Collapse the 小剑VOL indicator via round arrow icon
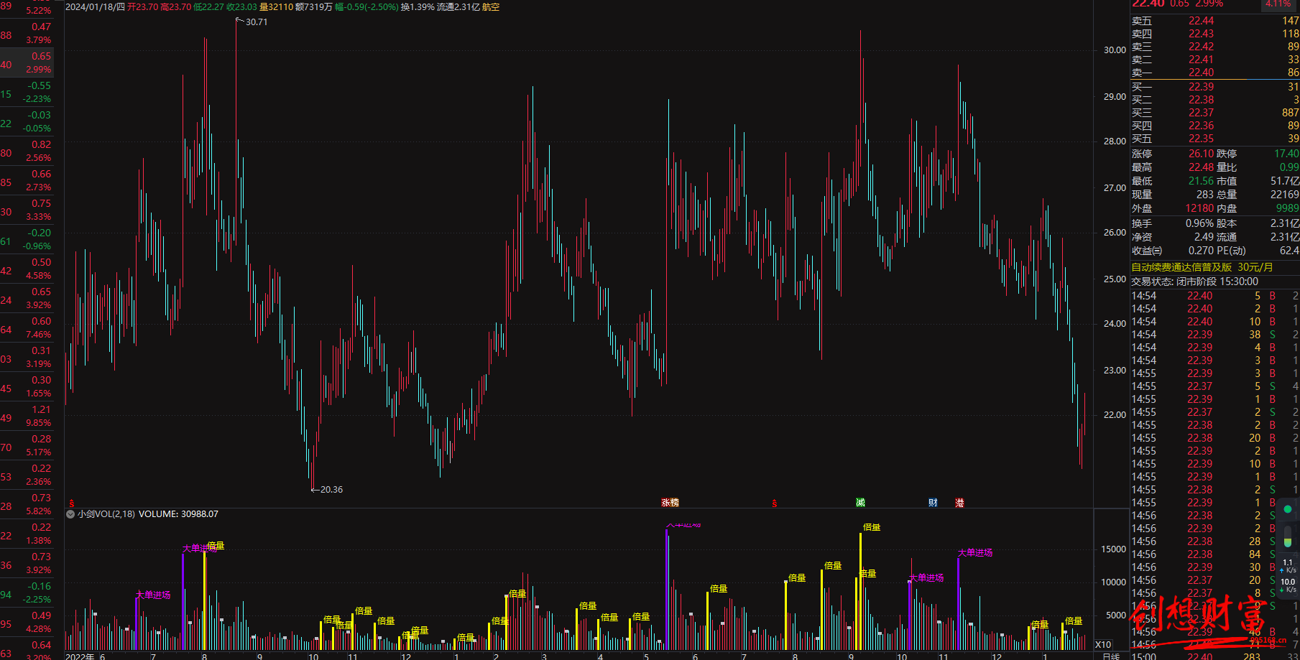 [x=70, y=514]
